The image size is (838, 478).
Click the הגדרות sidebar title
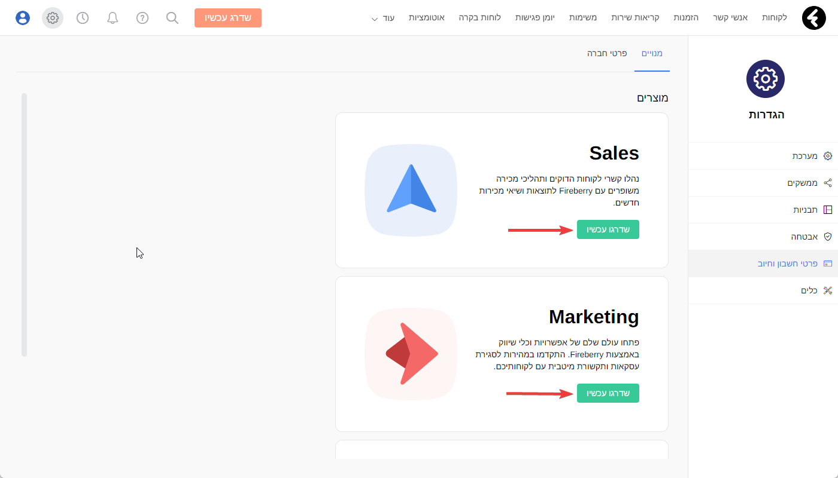point(766,115)
